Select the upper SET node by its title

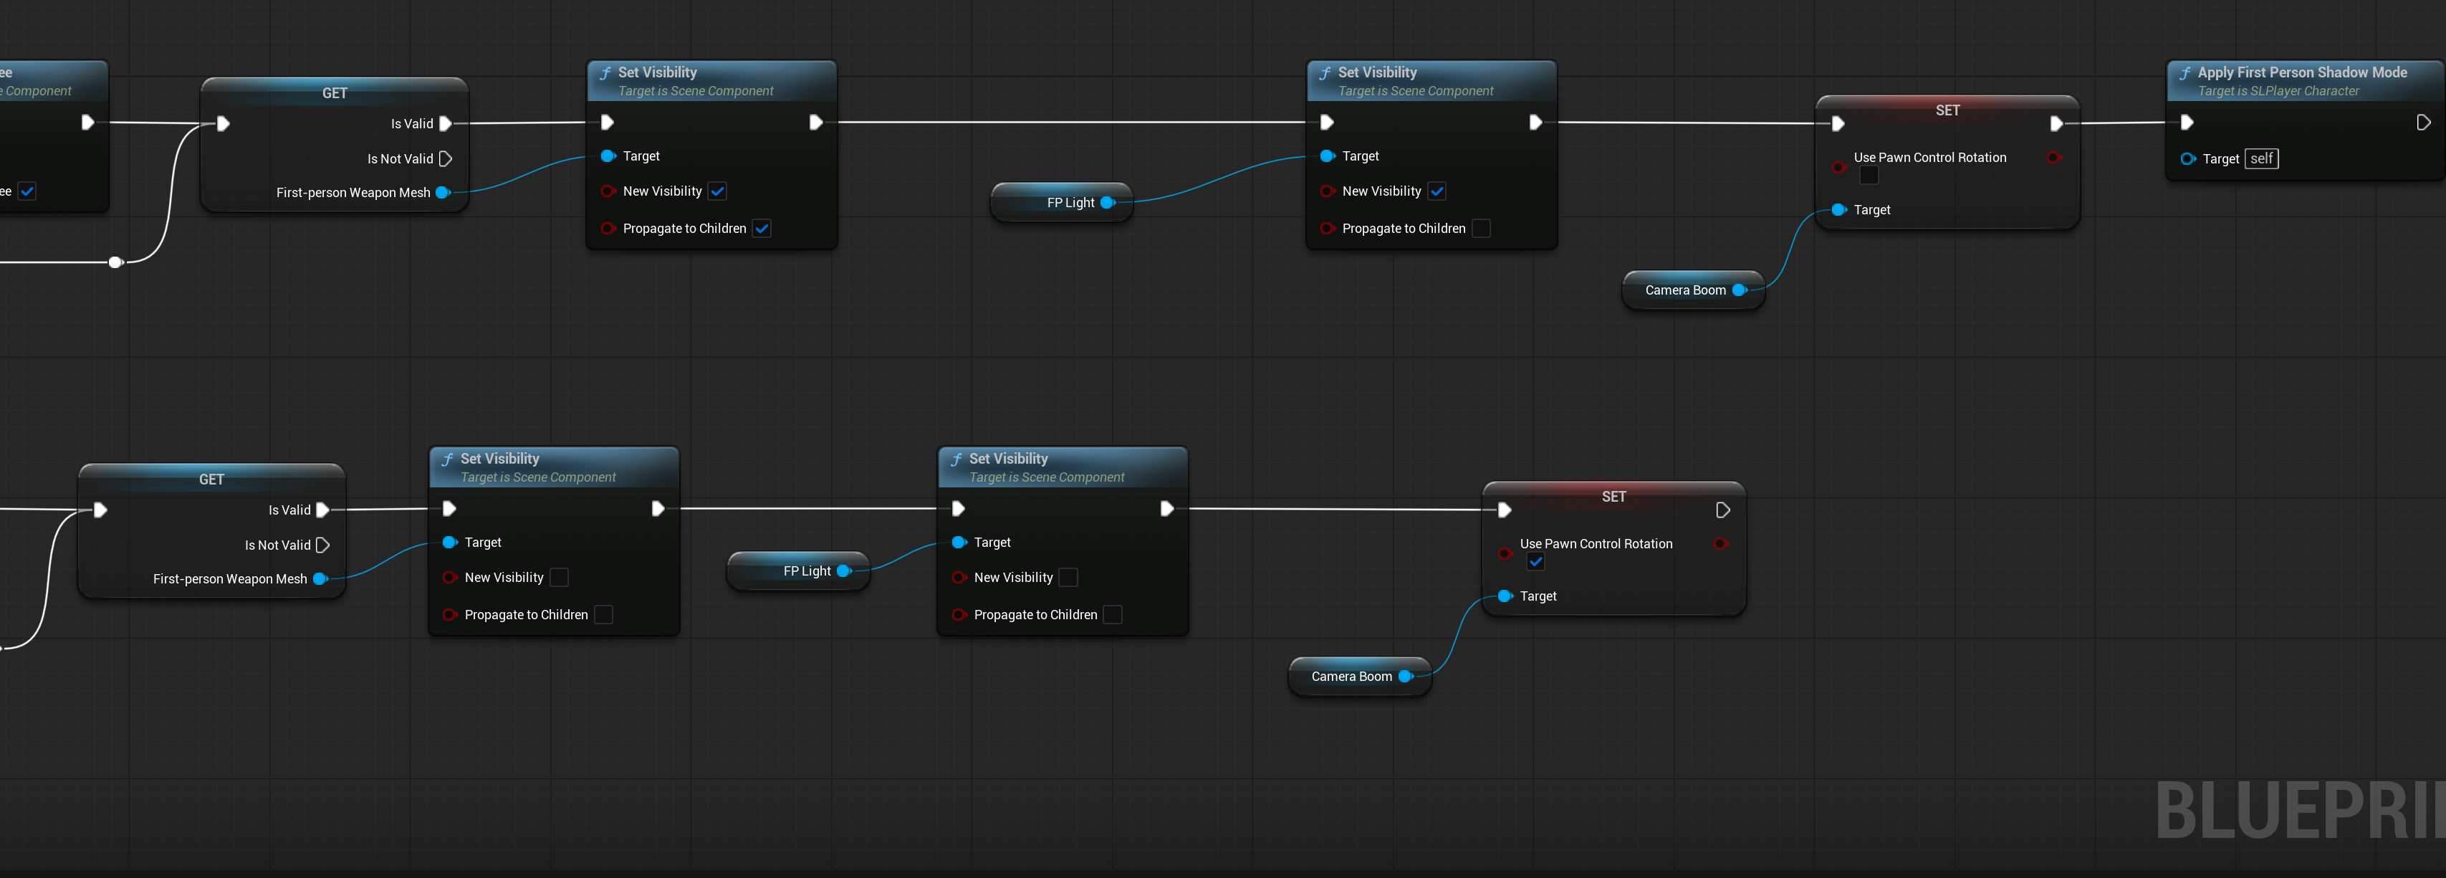pyautogui.click(x=1947, y=110)
